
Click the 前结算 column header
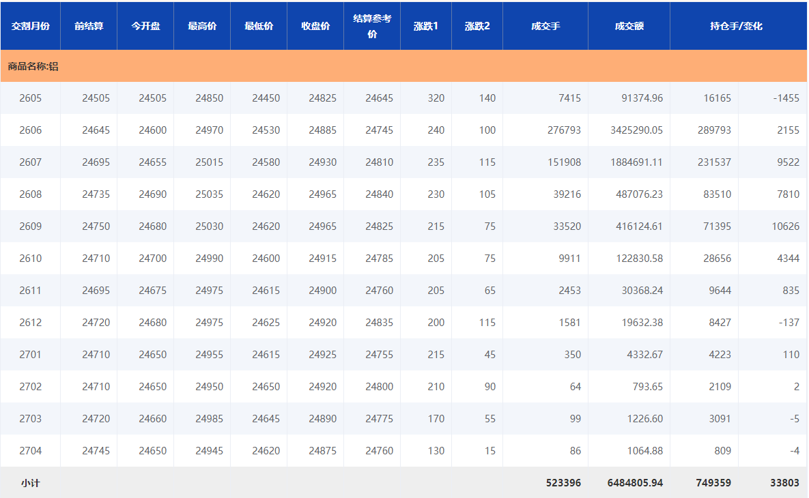(x=89, y=26)
